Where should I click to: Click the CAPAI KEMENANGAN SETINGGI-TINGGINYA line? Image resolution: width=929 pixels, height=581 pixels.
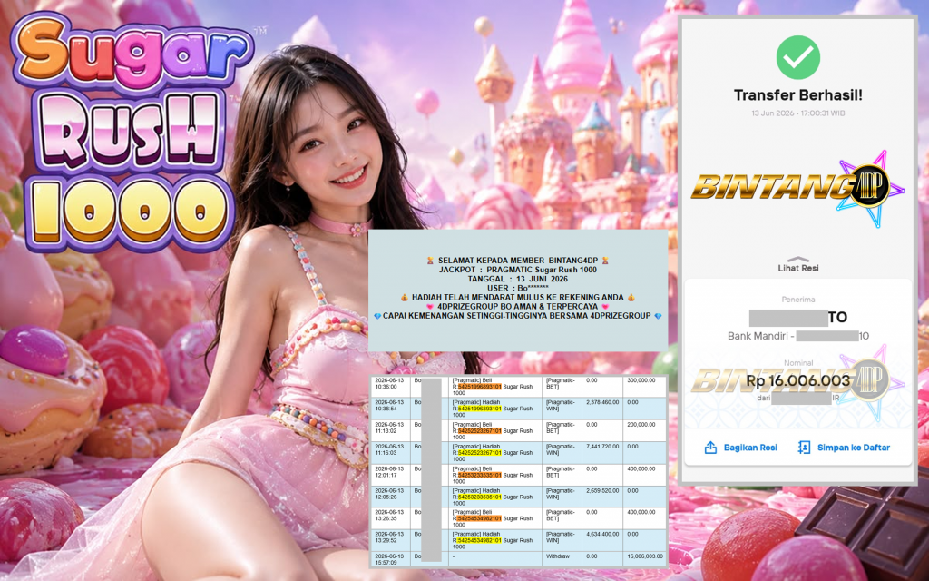(518, 316)
